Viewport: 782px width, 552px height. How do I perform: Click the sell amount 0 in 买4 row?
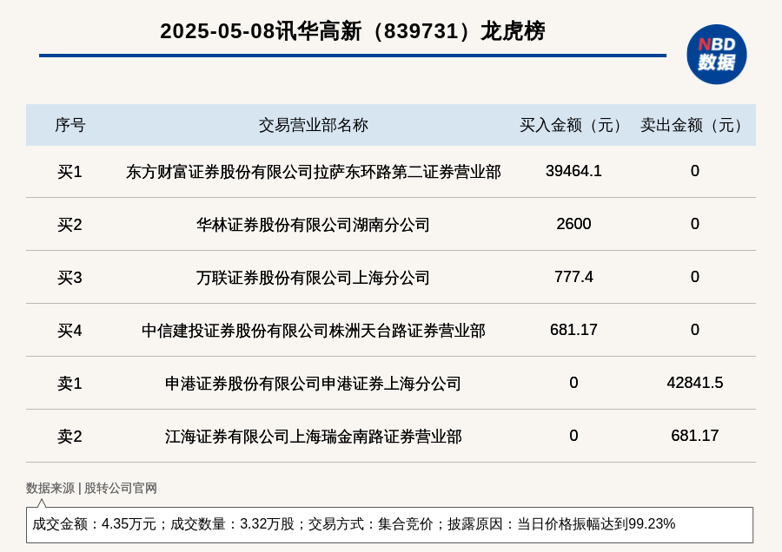tap(695, 329)
